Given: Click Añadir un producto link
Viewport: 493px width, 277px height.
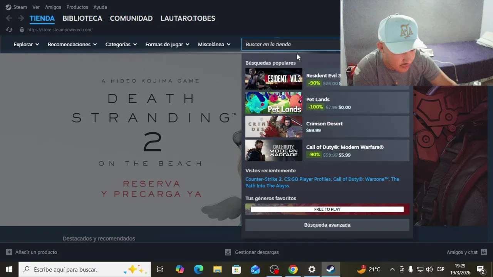Looking at the screenshot, I should (x=36, y=252).
